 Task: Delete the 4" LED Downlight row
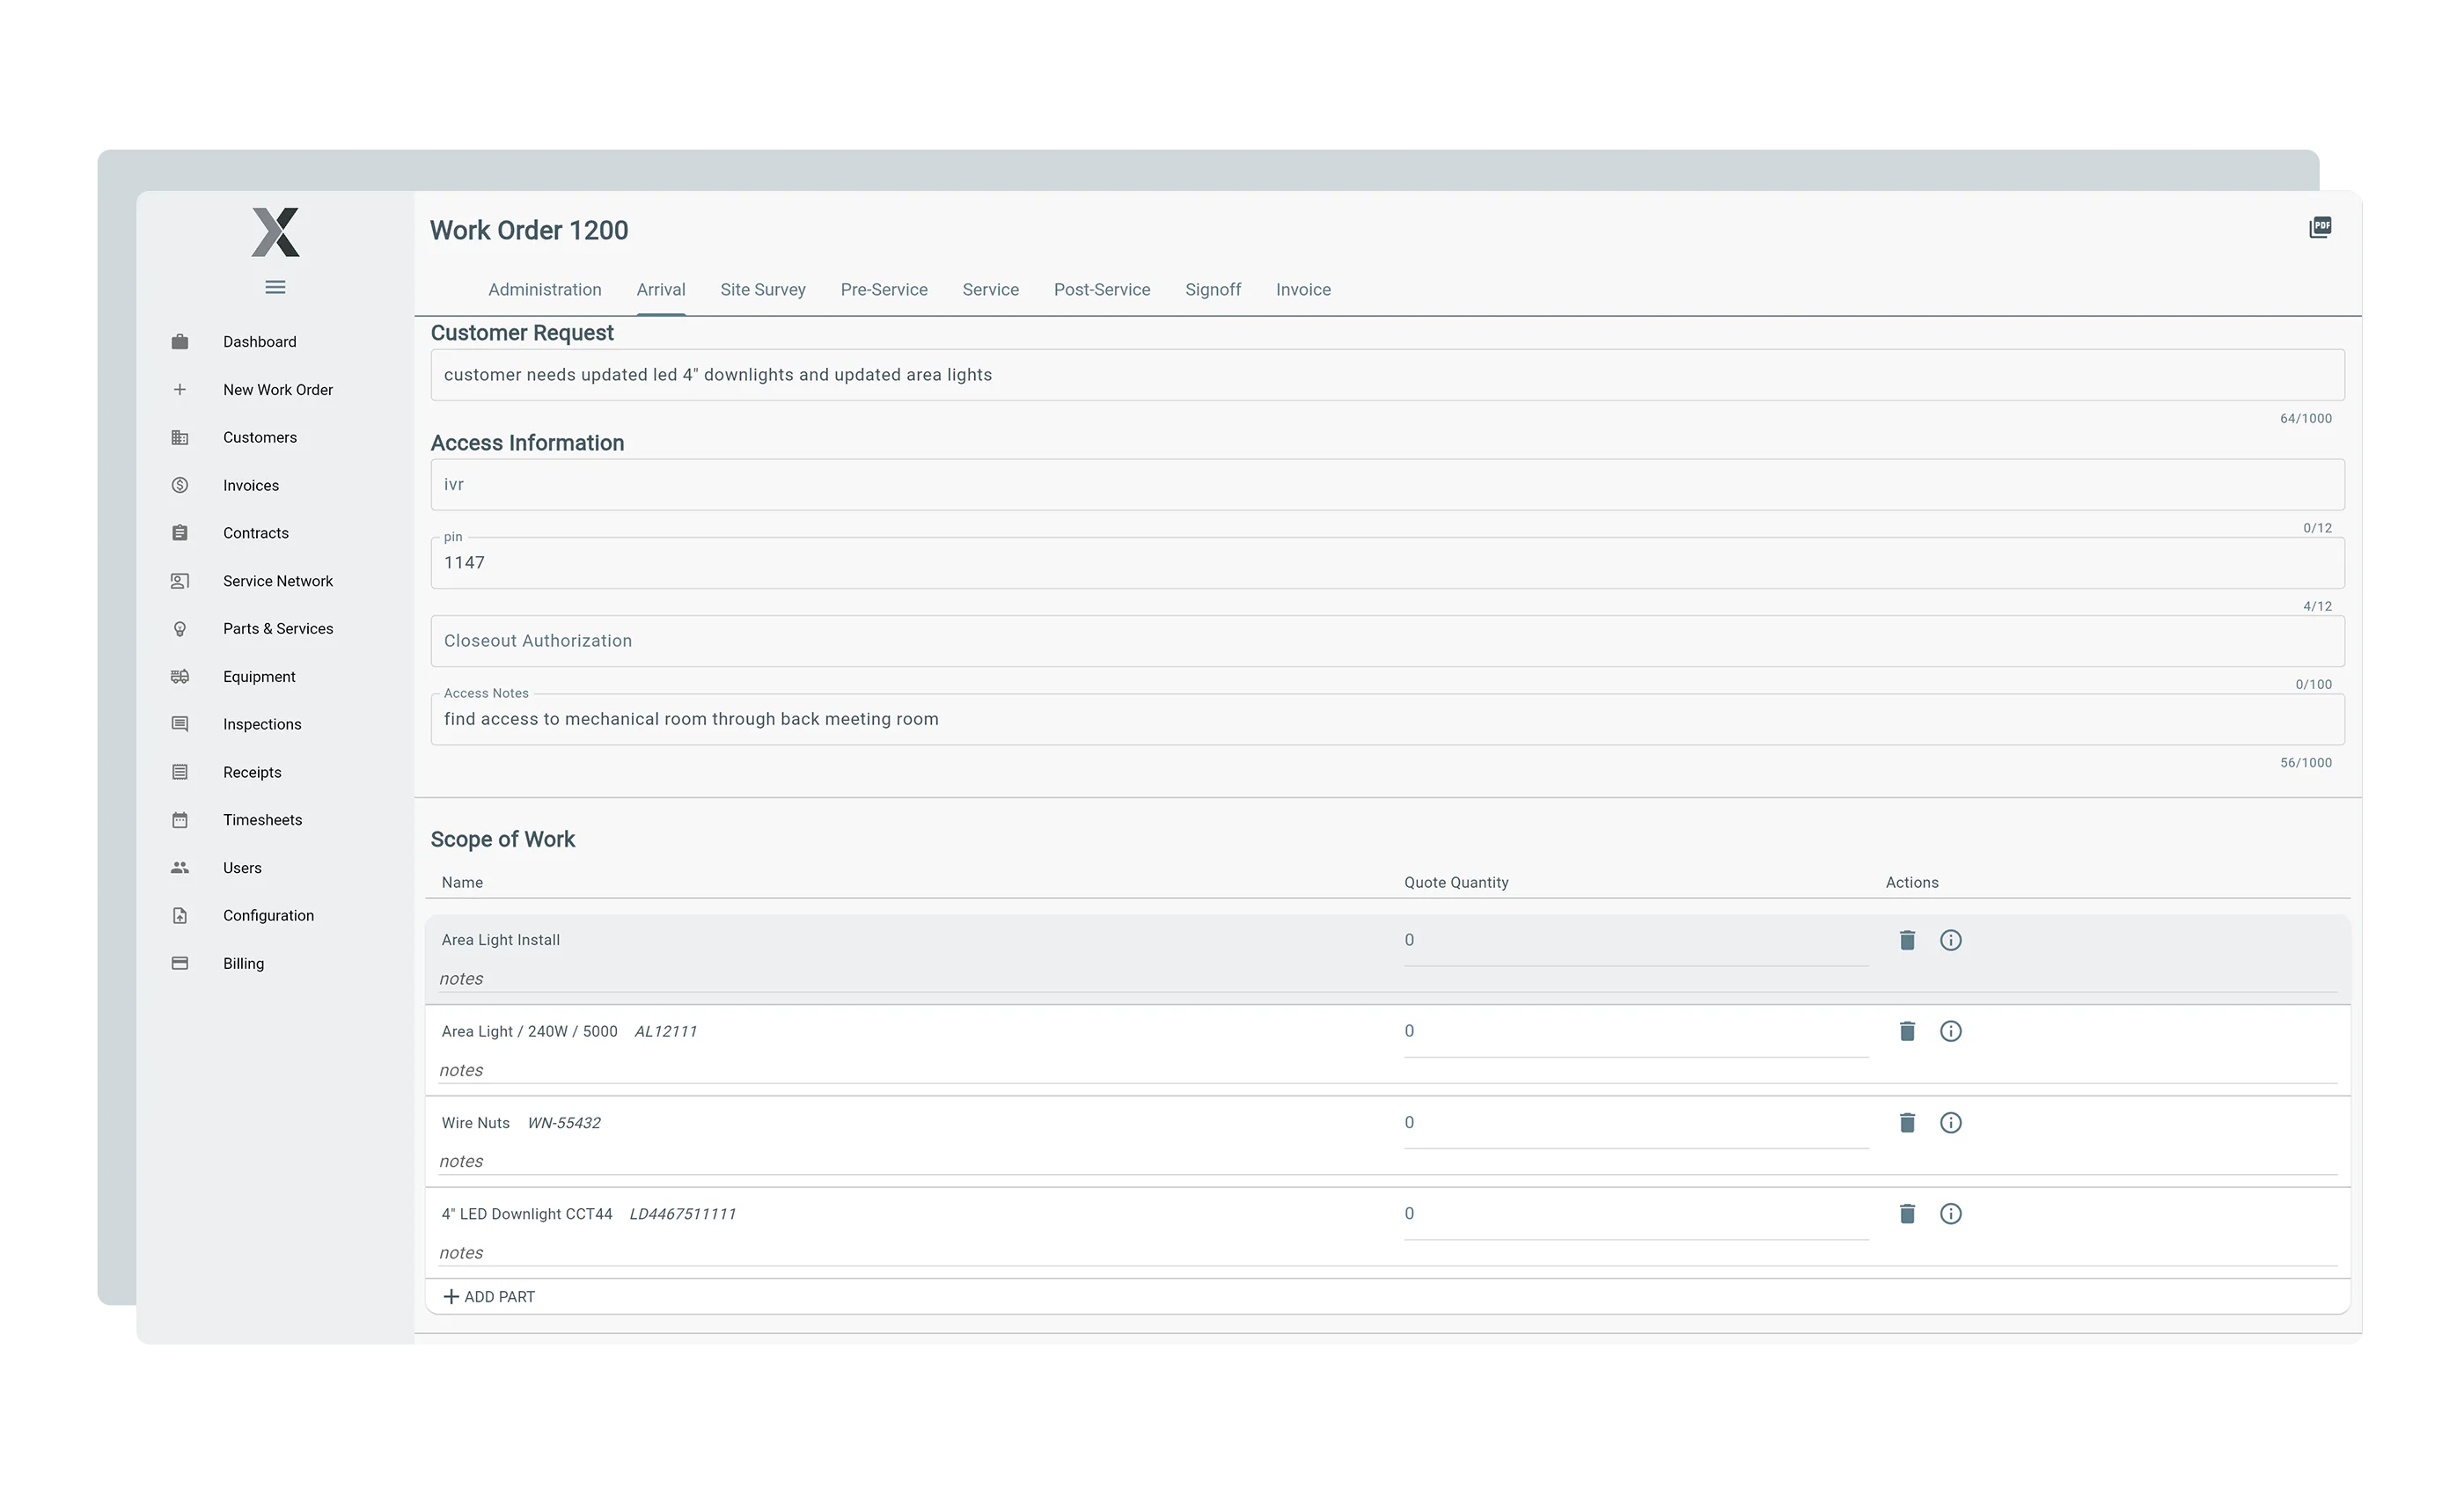pos(1907,1214)
